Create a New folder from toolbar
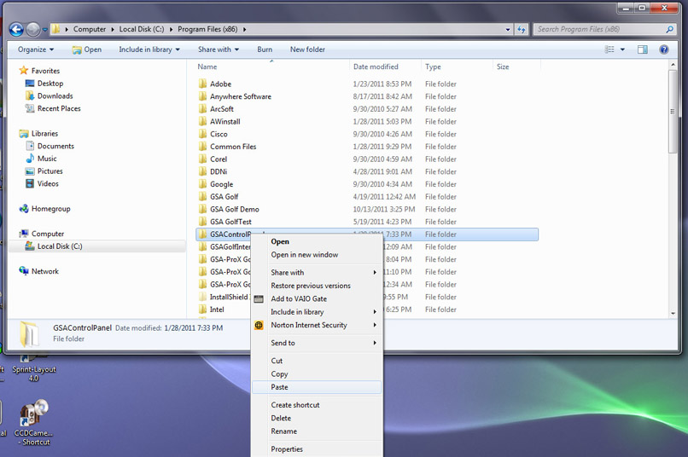Image resolution: width=688 pixels, height=457 pixels. [307, 49]
